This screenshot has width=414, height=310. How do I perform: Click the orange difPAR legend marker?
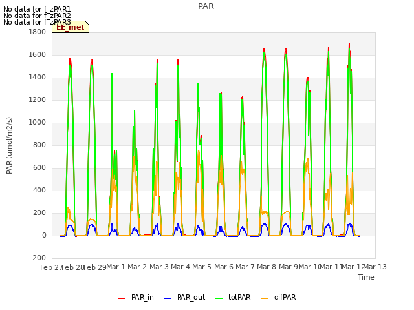click(x=265, y=298)
